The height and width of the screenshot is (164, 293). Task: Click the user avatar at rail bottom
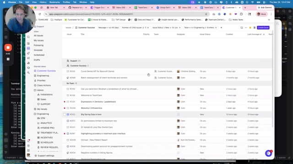pos(28,155)
